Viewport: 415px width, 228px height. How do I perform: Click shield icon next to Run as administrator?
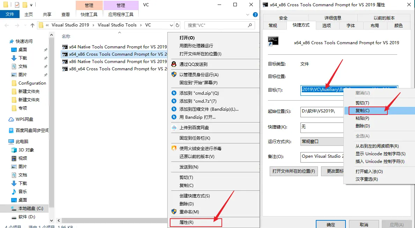(x=174, y=74)
